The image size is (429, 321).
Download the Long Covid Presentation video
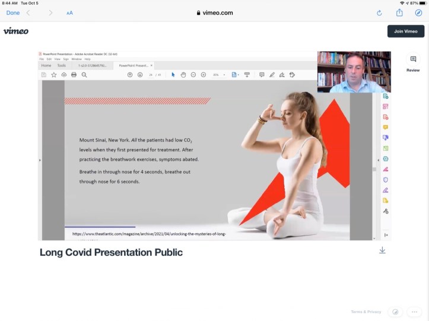pos(382,250)
